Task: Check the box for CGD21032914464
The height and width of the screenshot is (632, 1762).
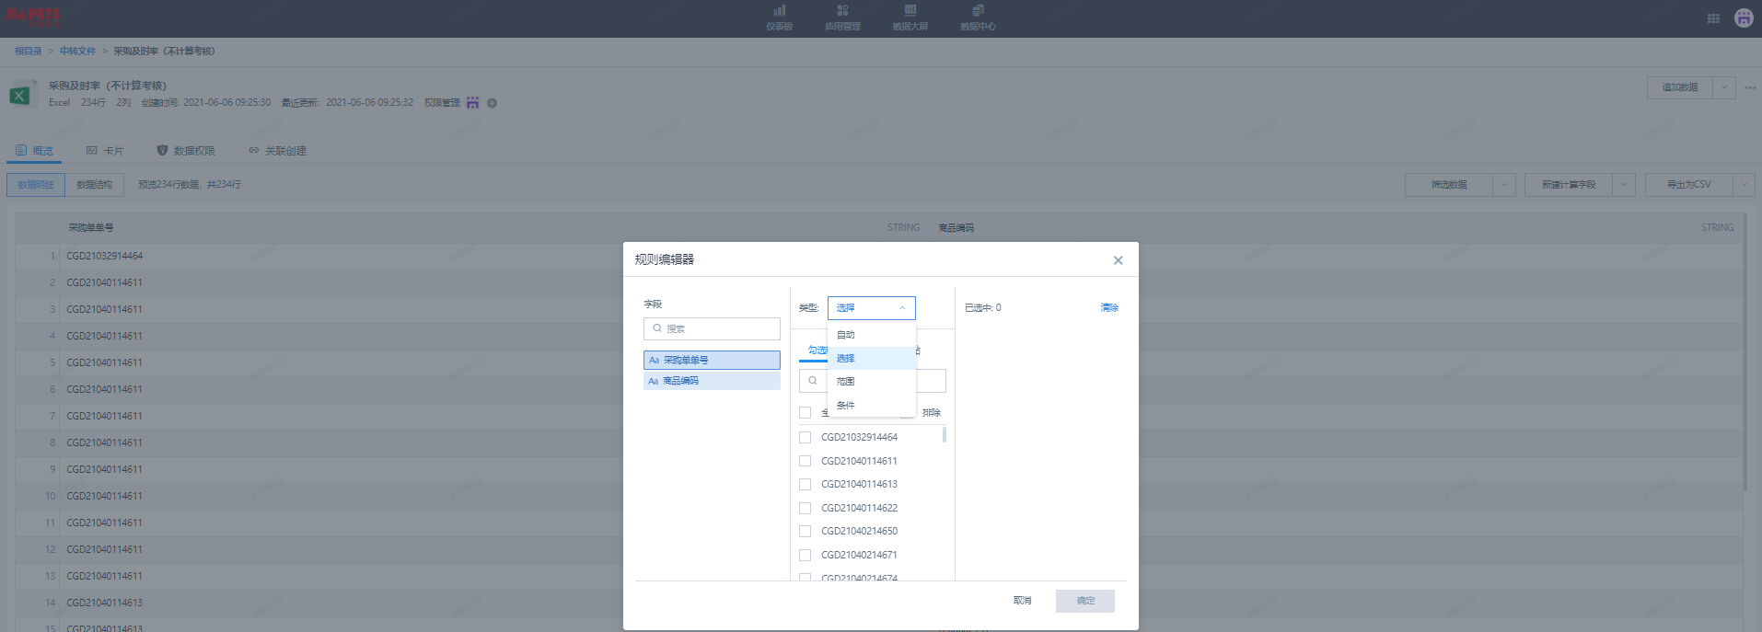Action: (x=805, y=437)
